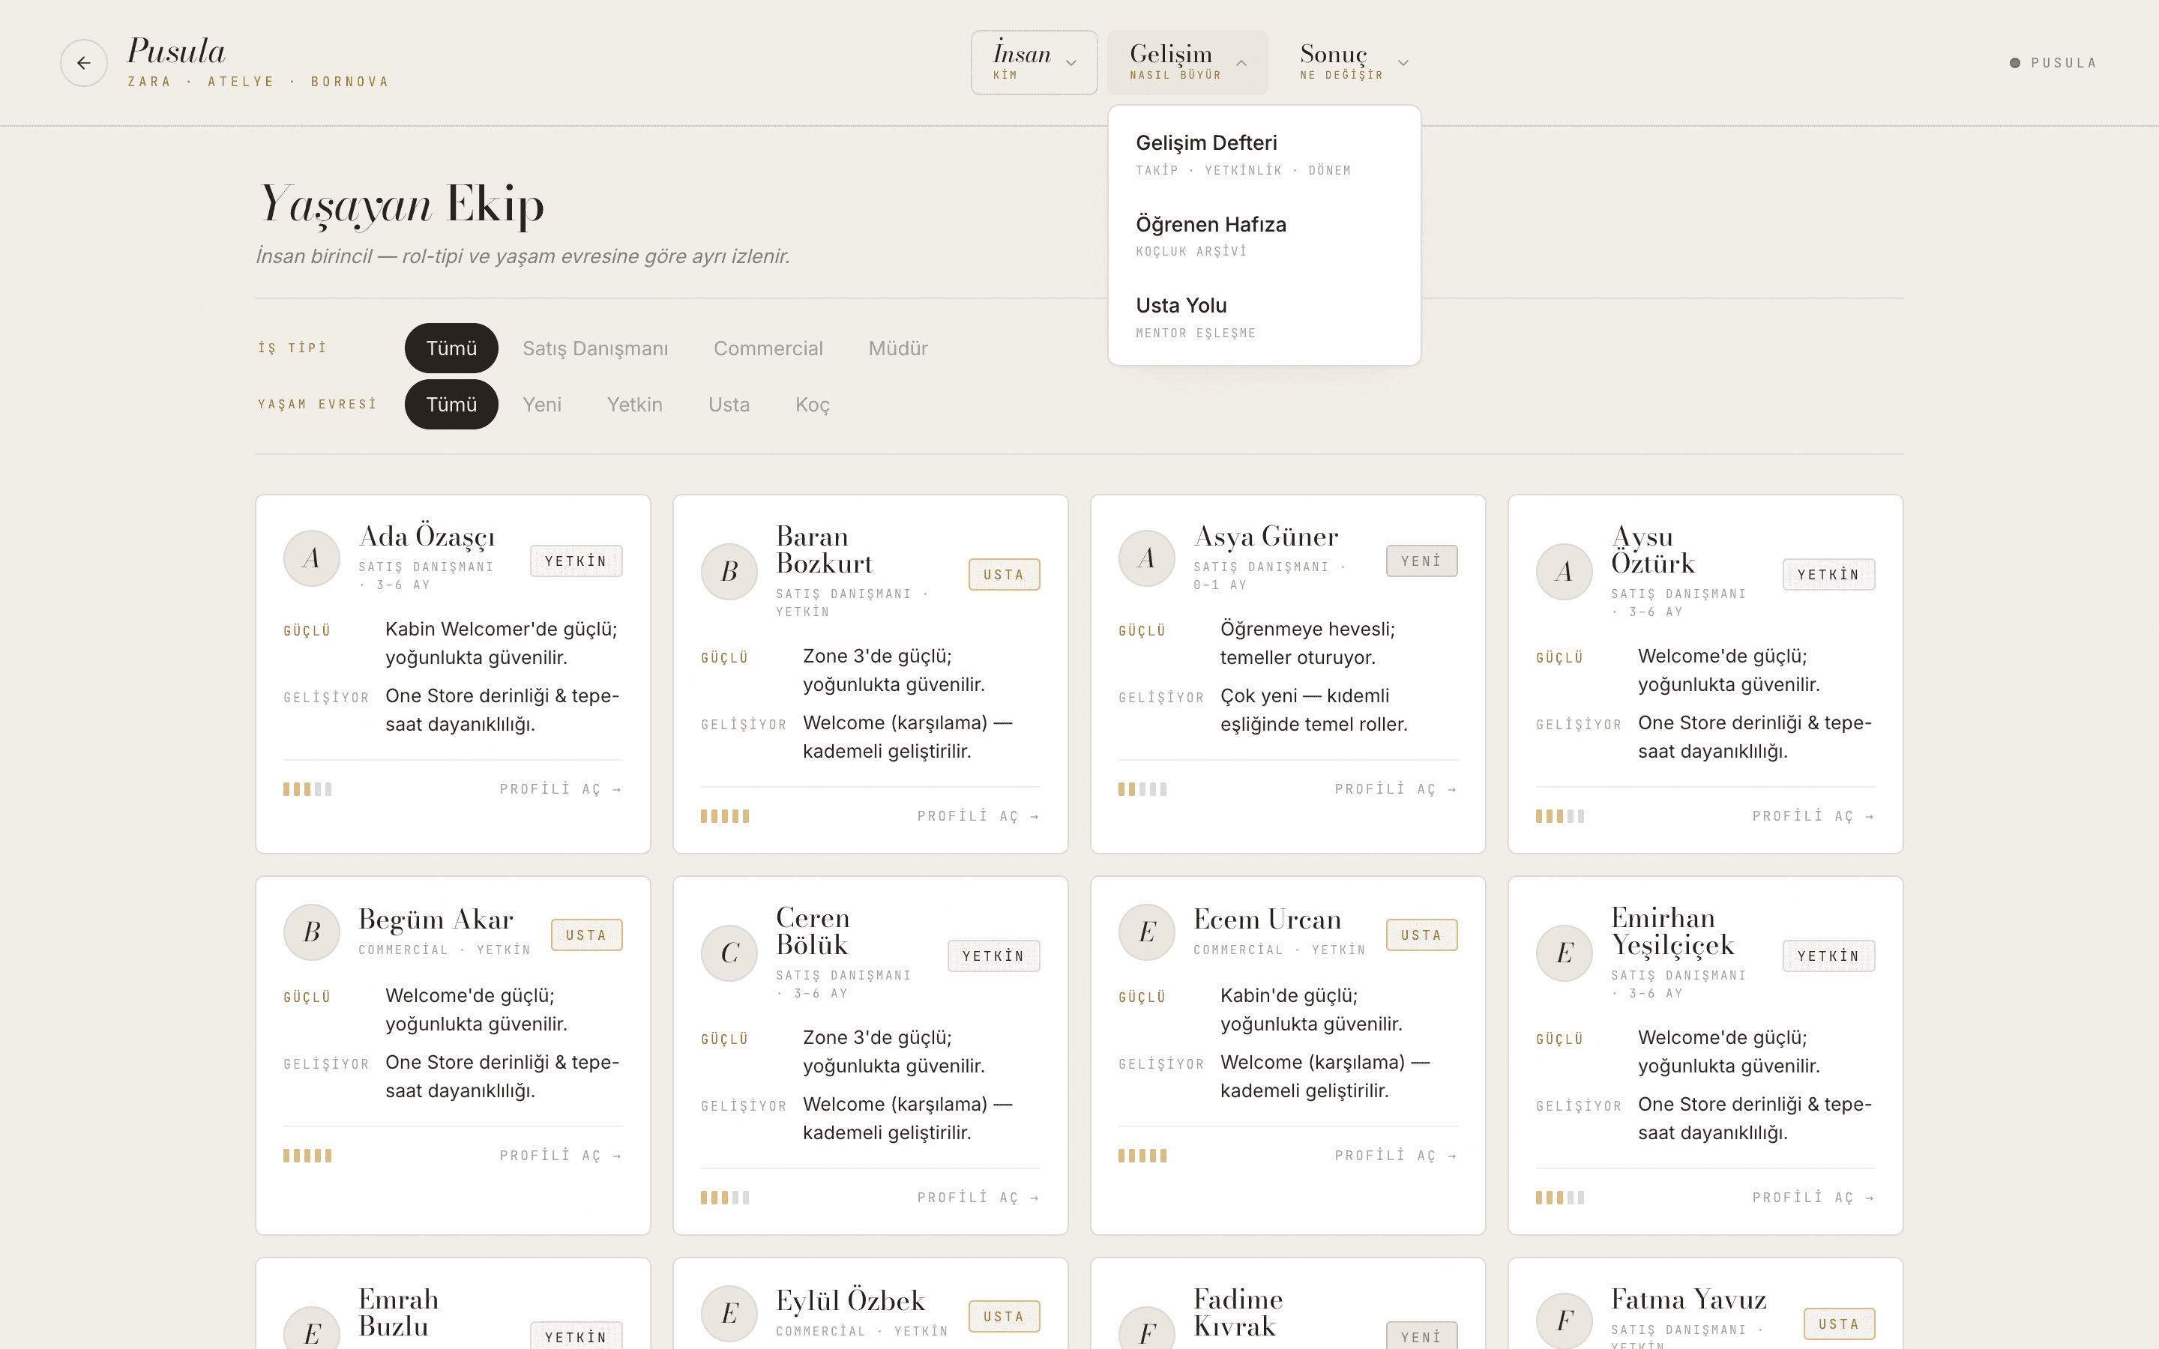Select Asya Güner's avatar circle
2159x1349 pixels.
[1146, 558]
